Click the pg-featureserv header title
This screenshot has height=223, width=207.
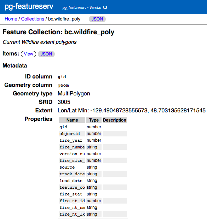click(29, 6)
